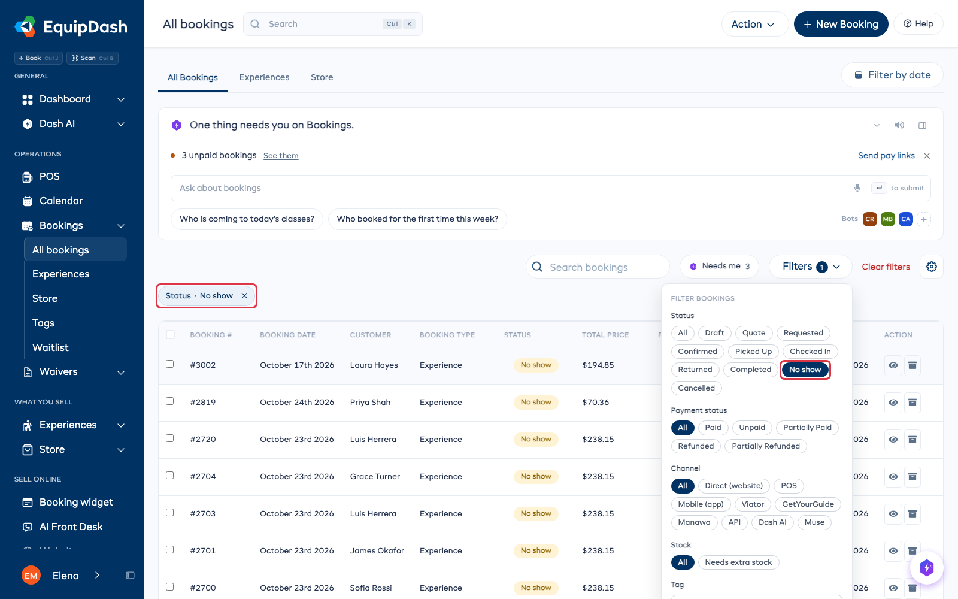Dismiss the unpaid bookings notice
The height and width of the screenshot is (599, 958).
927,156
